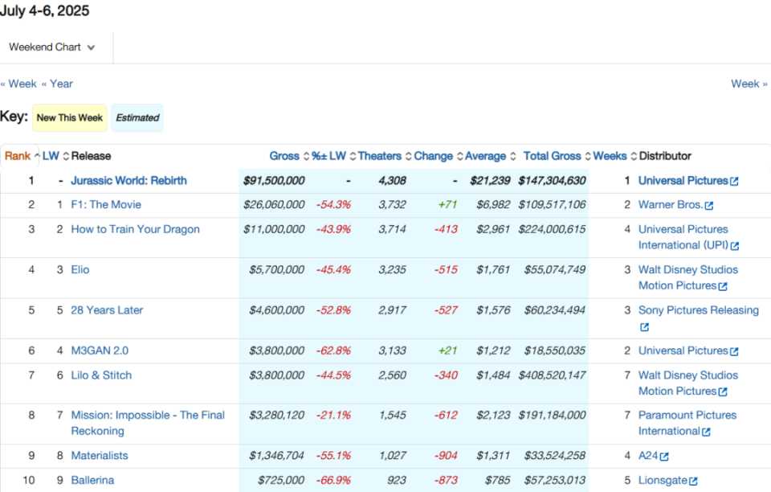Click the Distributor column header
Image resolution: width=771 pixels, height=492 pixels.
(x=665, y=156)
